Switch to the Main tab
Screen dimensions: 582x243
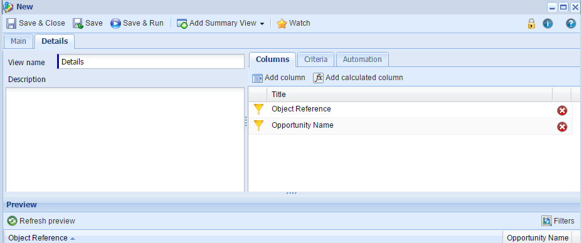point(18,41)
